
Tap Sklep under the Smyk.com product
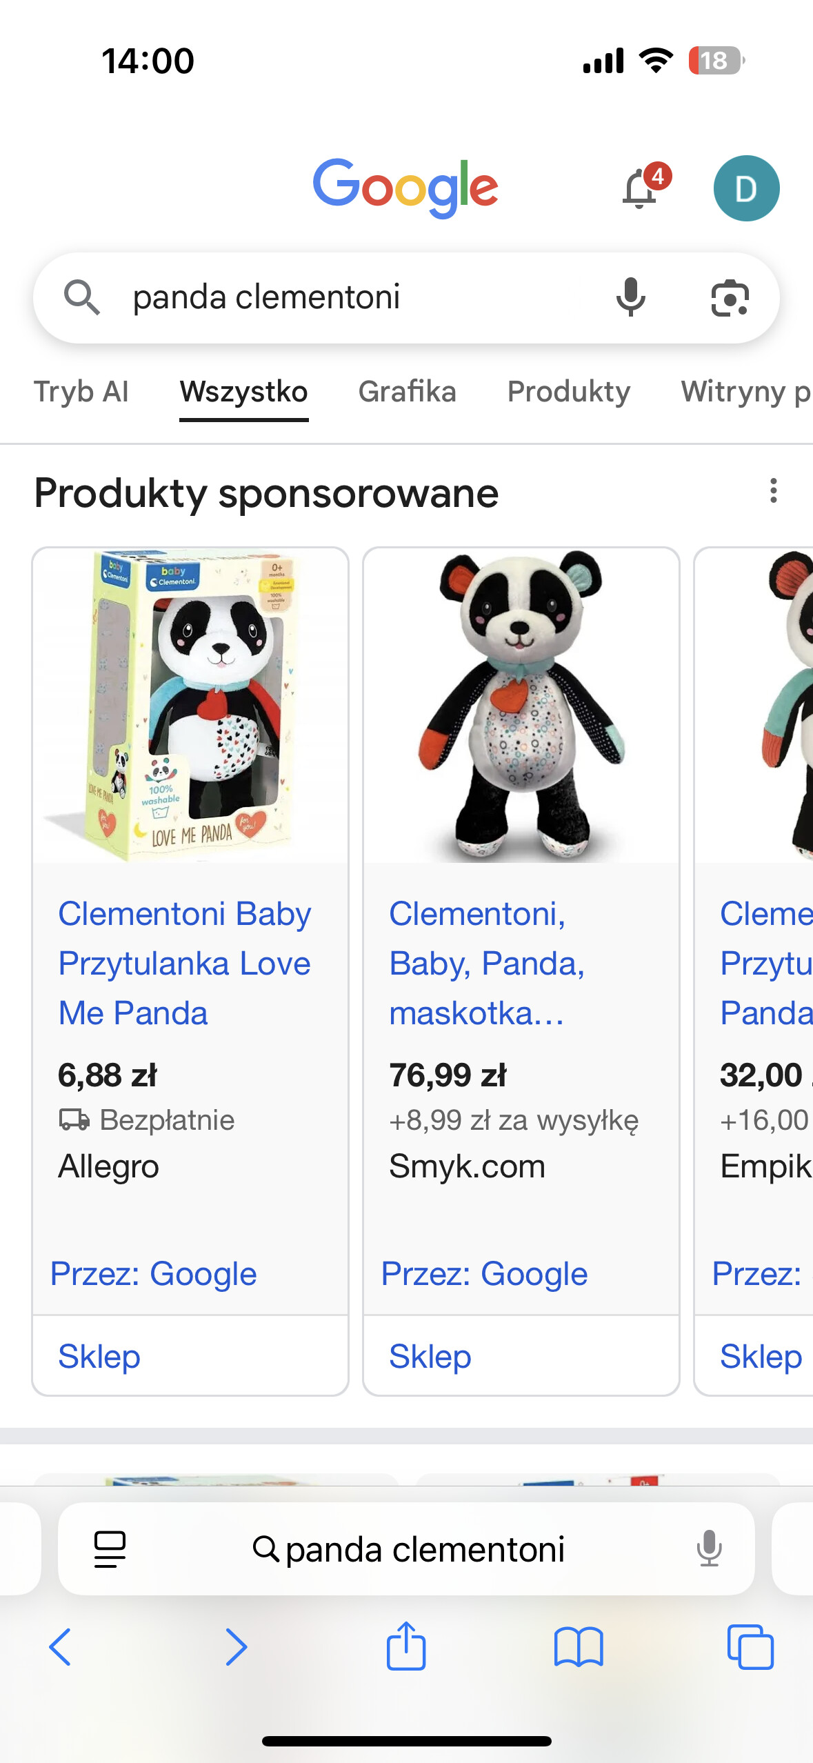(x=430, y=1357)
